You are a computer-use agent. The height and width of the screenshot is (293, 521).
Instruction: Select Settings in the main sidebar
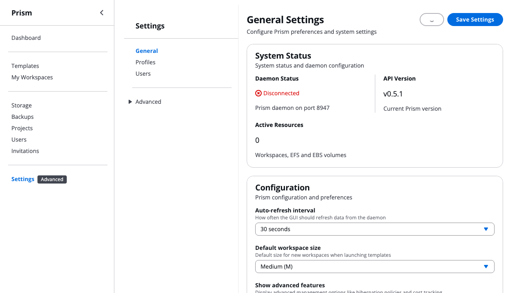coord(23,179)
